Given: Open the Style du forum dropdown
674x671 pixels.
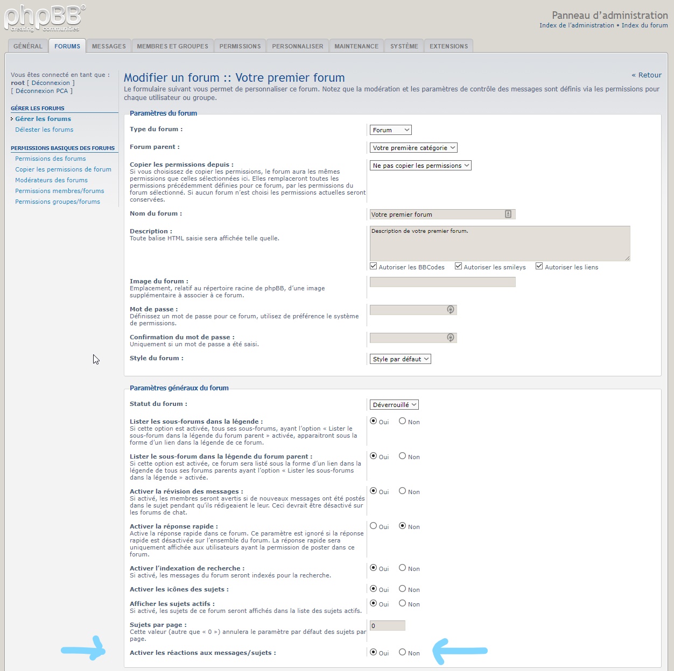Looking at the screenshot, I should click(401, 359).
